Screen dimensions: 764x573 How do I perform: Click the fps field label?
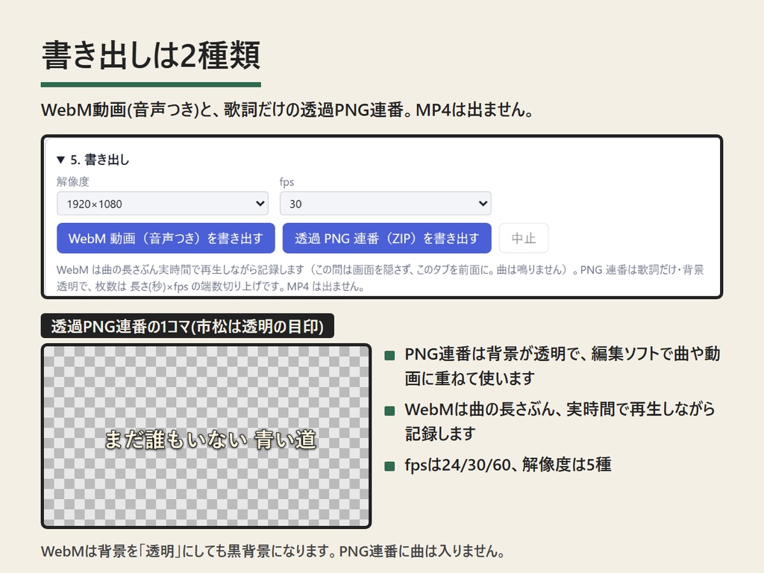[x=286, y=182]
